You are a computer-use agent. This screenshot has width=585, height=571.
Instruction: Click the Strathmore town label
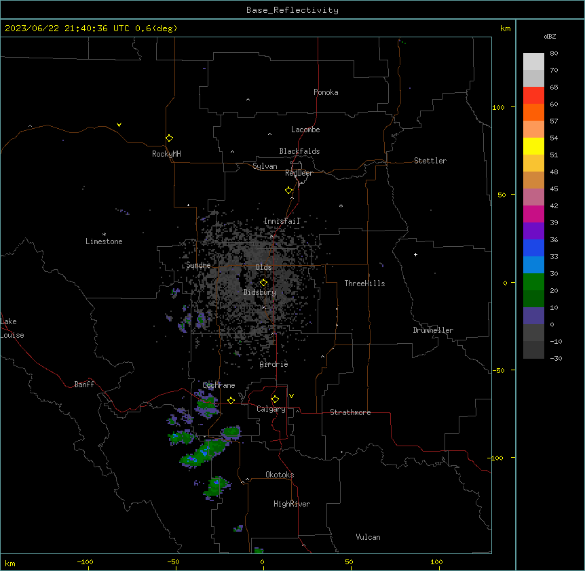pyautogui.click(x=350, y=412)
